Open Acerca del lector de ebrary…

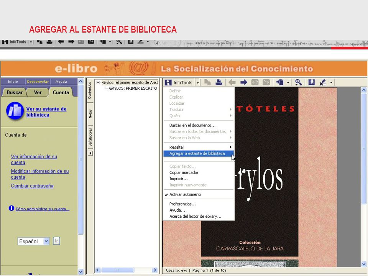coord(199,216)
